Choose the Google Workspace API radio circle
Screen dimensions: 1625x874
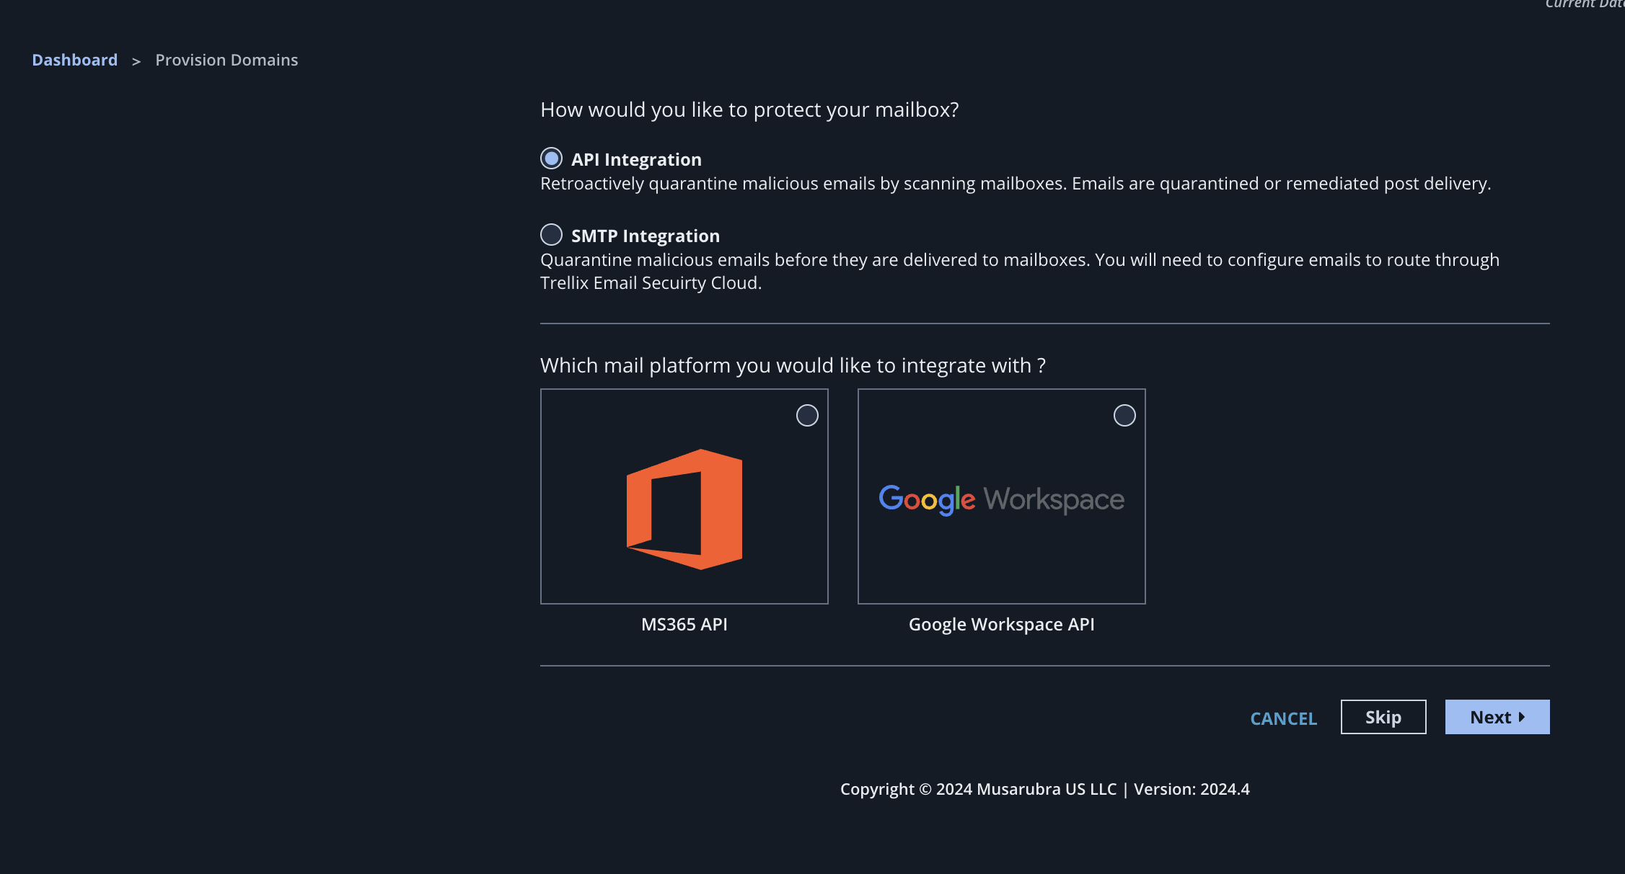coord(1124,415)
